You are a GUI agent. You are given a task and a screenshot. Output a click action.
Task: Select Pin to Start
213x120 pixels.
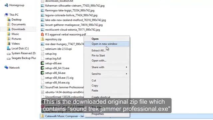106,56
